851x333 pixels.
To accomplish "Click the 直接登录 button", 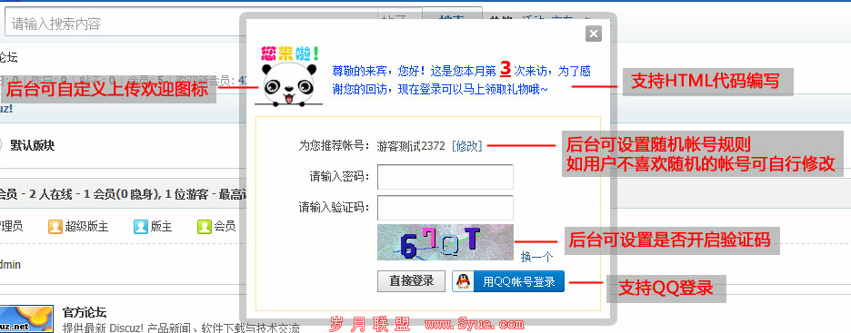I will [x=411, y=281].
